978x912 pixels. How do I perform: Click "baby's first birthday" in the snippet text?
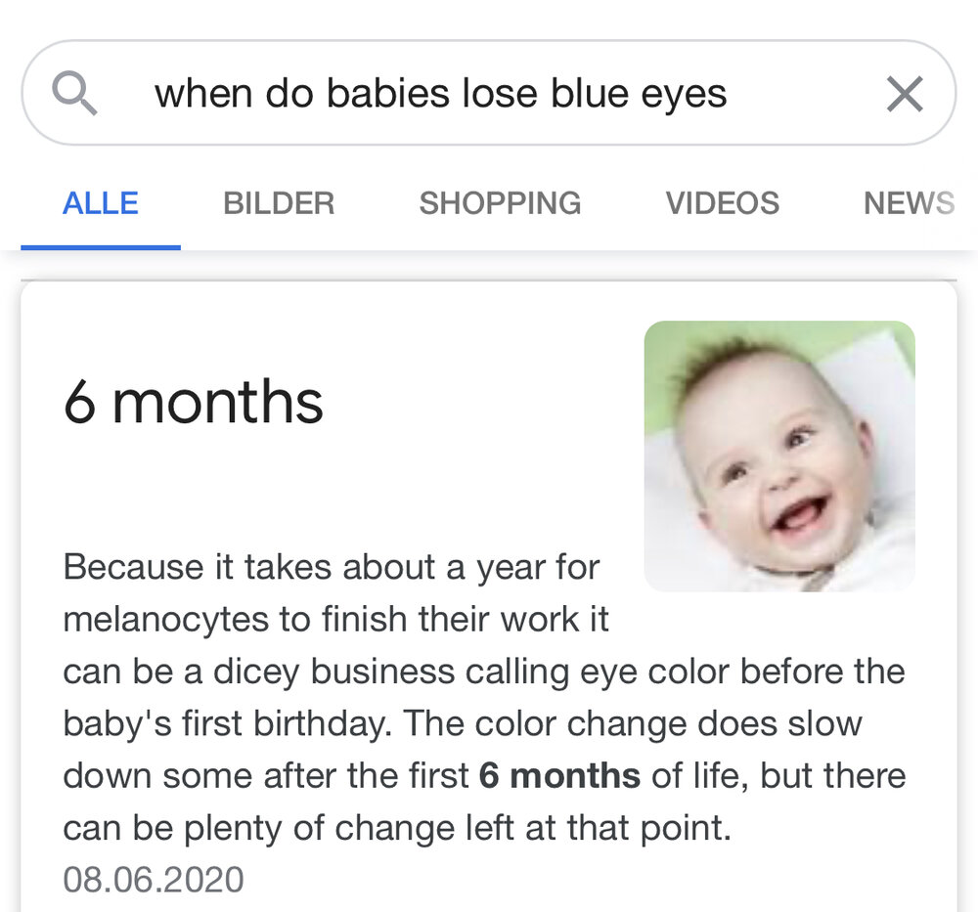[228, 724]
